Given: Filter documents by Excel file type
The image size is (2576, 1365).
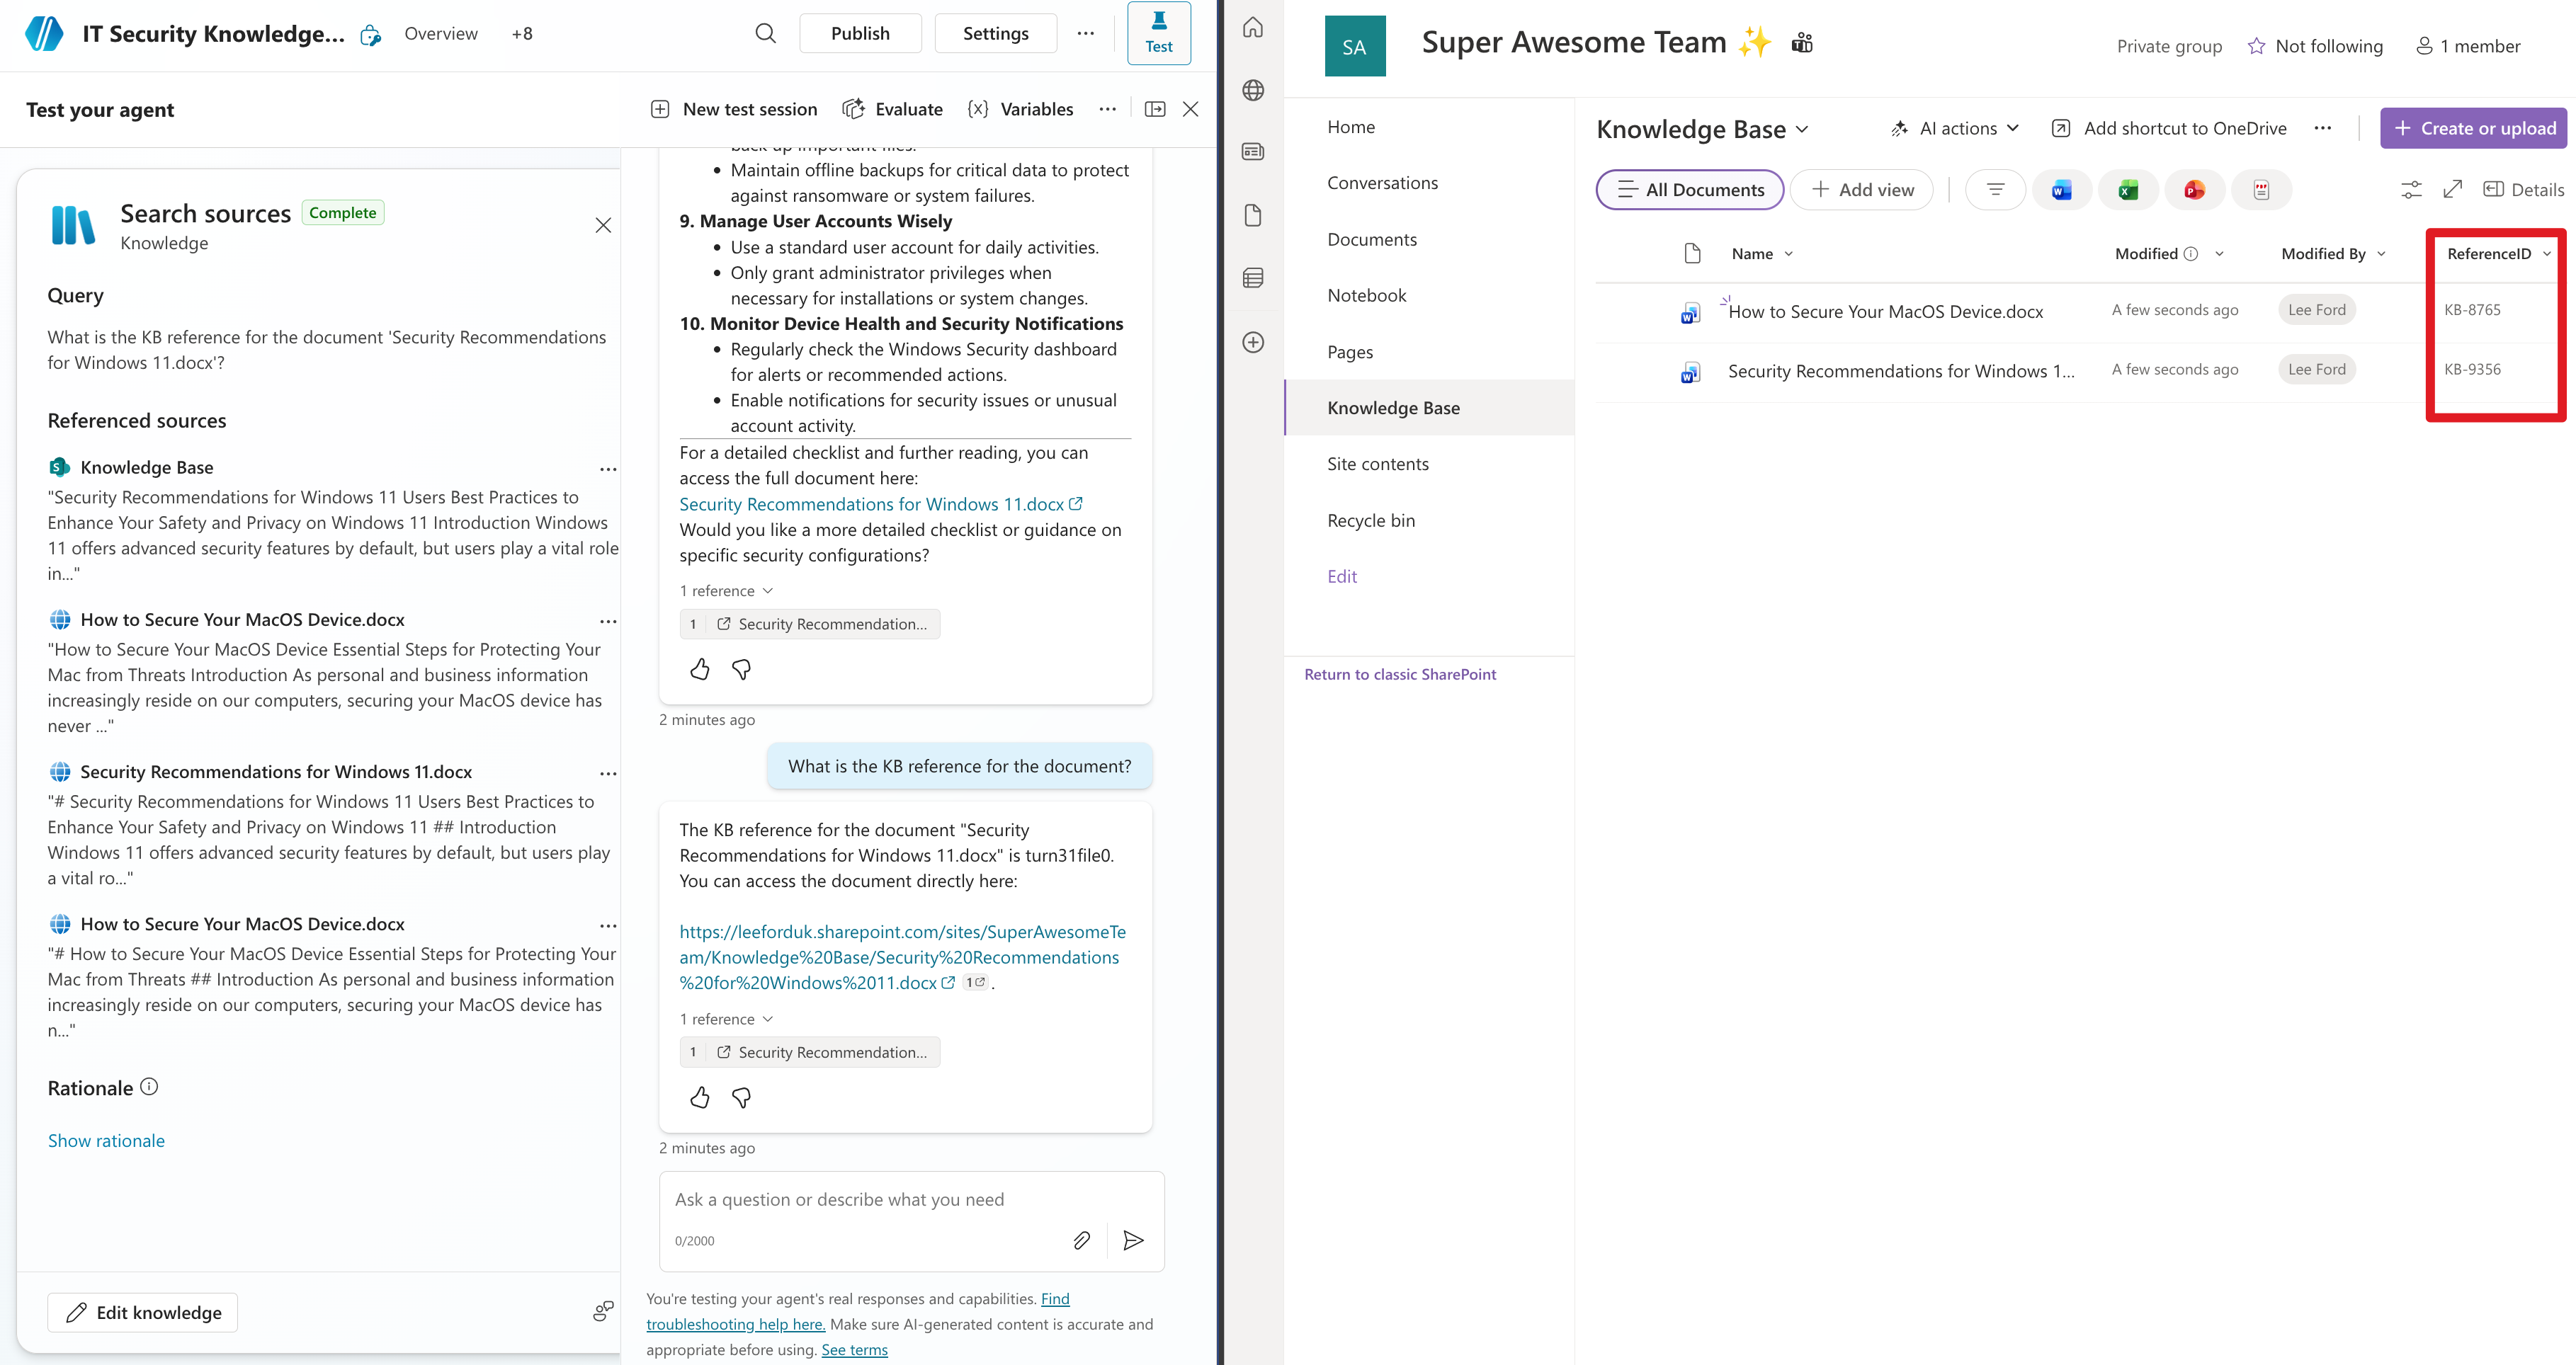Looking at the screenshot, I should pyautogui.click(x=2127, y=190).
